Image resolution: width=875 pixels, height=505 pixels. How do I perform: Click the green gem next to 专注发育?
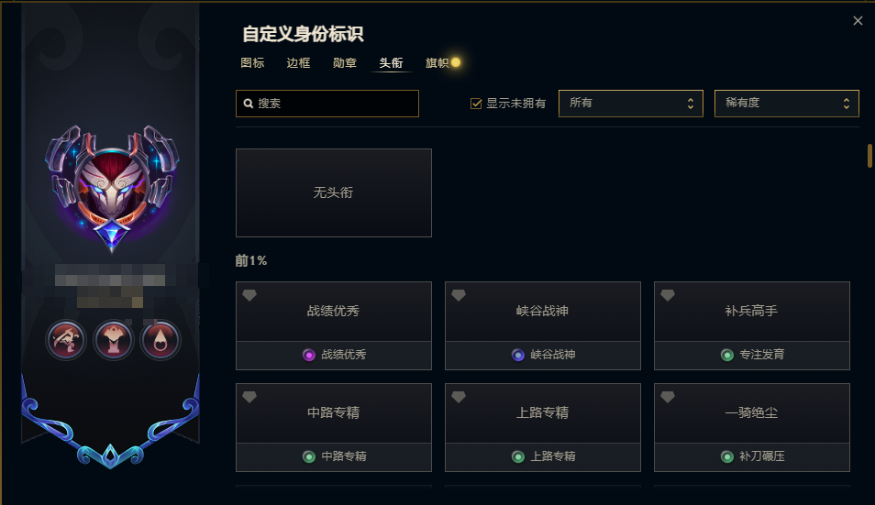point(727,355)
